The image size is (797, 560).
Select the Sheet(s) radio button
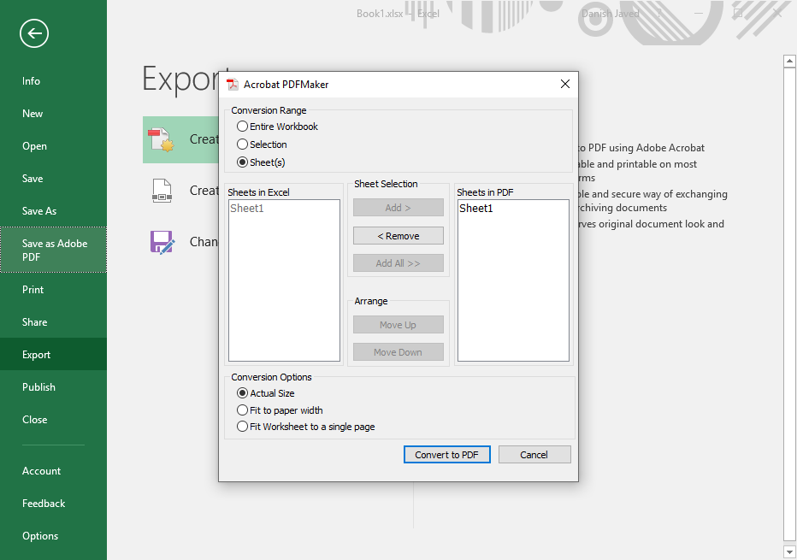(x=243, y=162)
